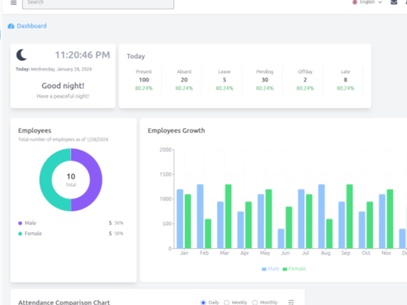Open the Attendance chart filter settings icon
Viewport: 407px width, 305px height.
291,302
